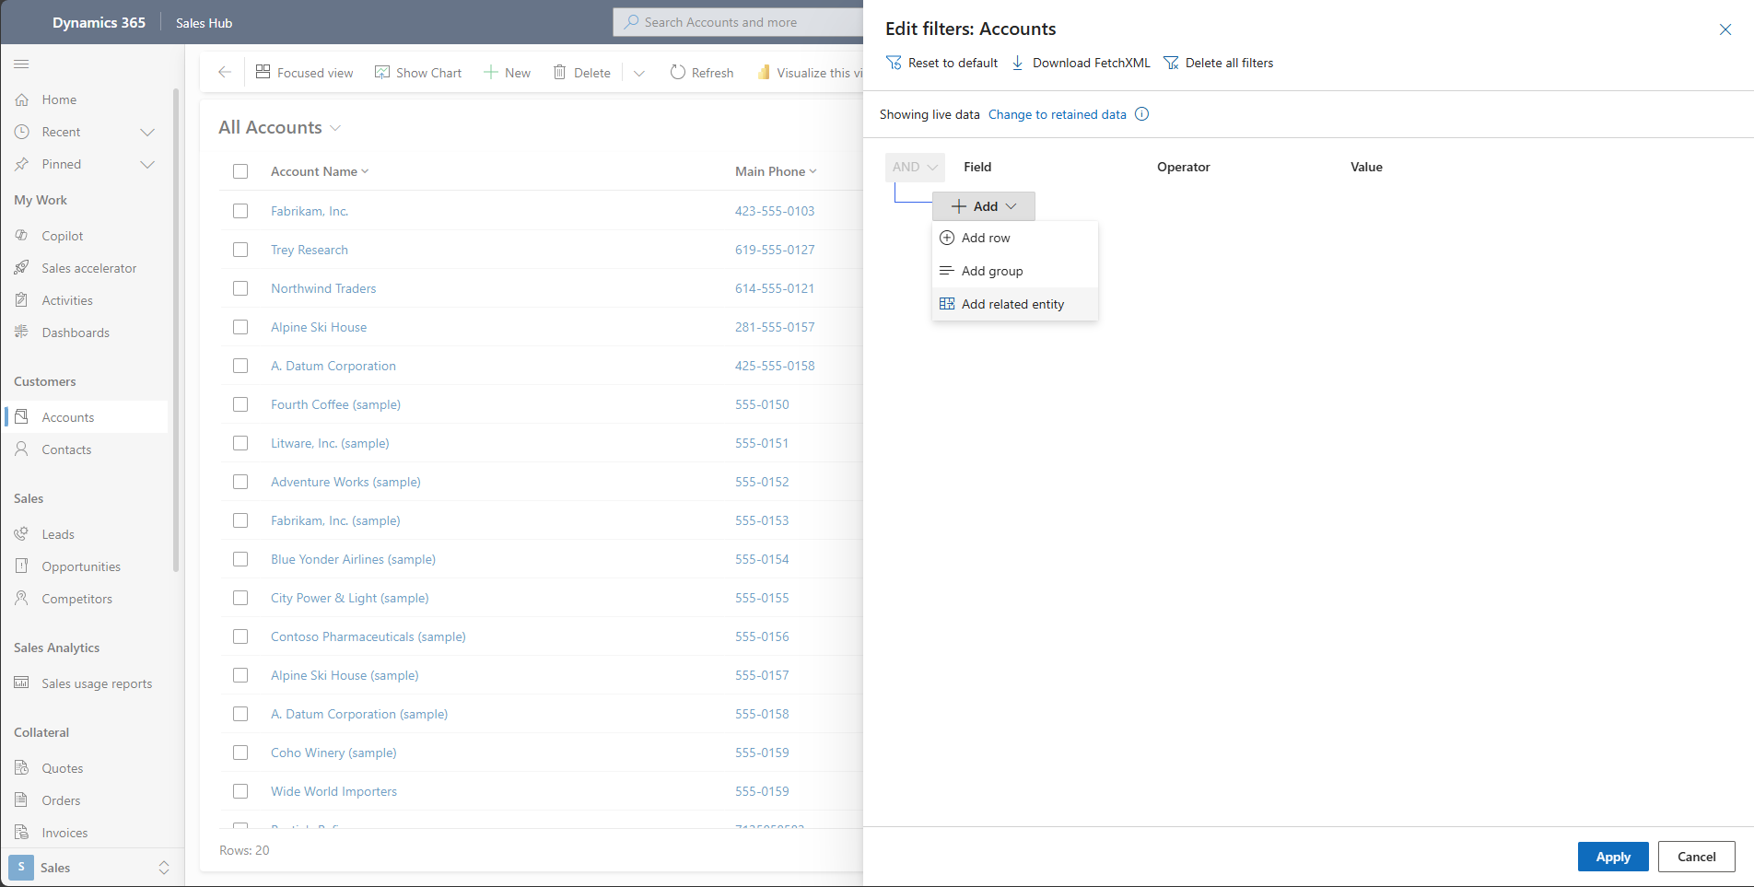Navigate to Leads in the Sales section
This screenshot has height=887, width=1754.
pyautogui.click(x=58, y=533)
